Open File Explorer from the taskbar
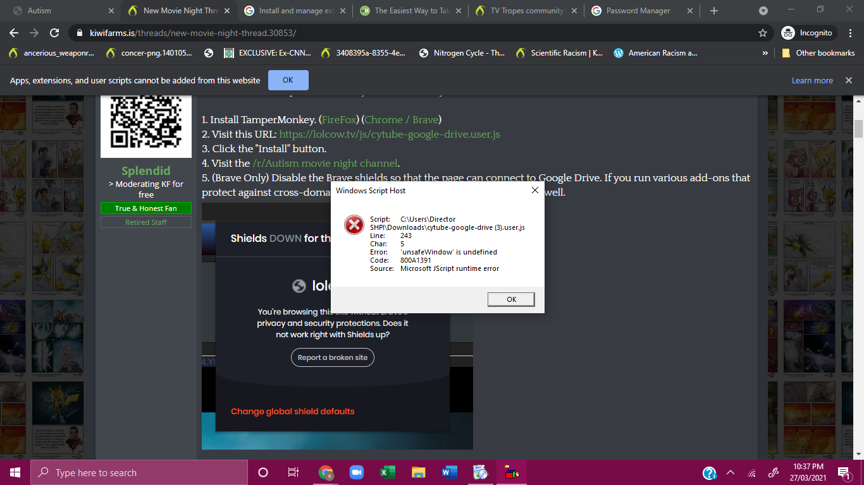864x485 pixels. (419, 472)
